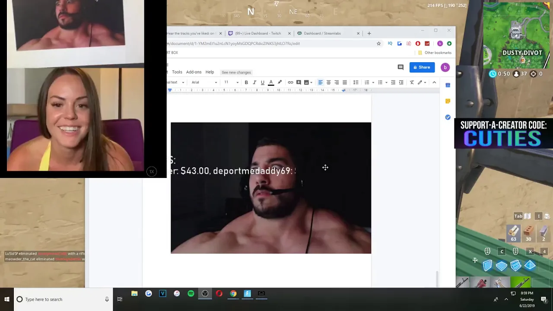Screen dimensions: 553x311
Task: Open the Keep notes side panel icon
Action: (x=448, y=101)
